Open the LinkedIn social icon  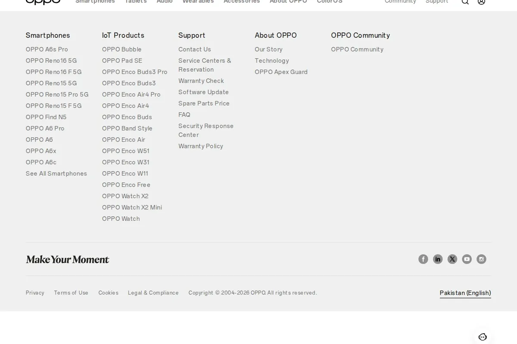(438, 259)
